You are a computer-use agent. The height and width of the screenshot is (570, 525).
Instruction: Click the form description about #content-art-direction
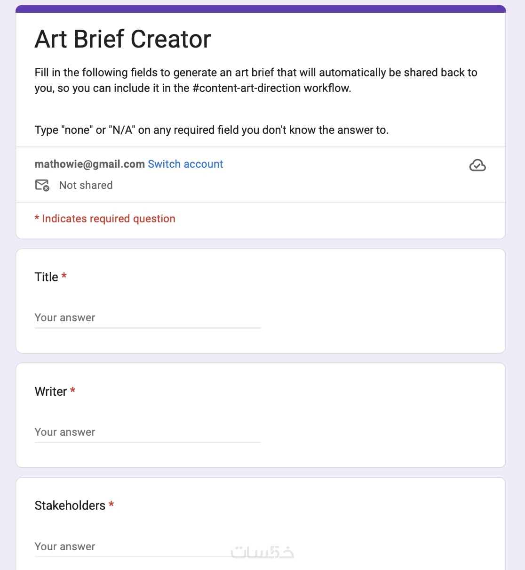(255, 80)
